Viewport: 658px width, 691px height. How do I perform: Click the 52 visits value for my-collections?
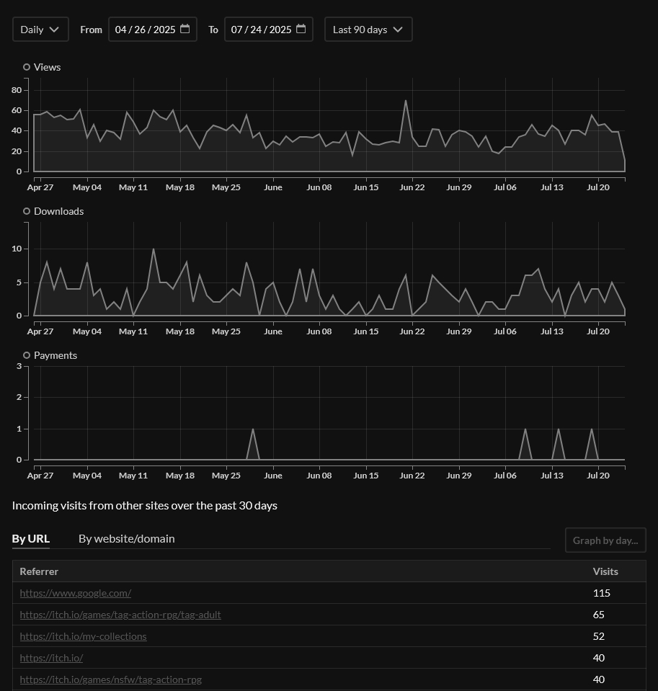pos(598,636)
